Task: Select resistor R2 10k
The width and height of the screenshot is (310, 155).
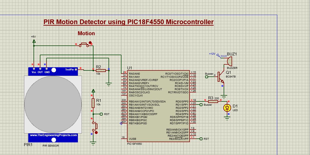Action: 101,70
